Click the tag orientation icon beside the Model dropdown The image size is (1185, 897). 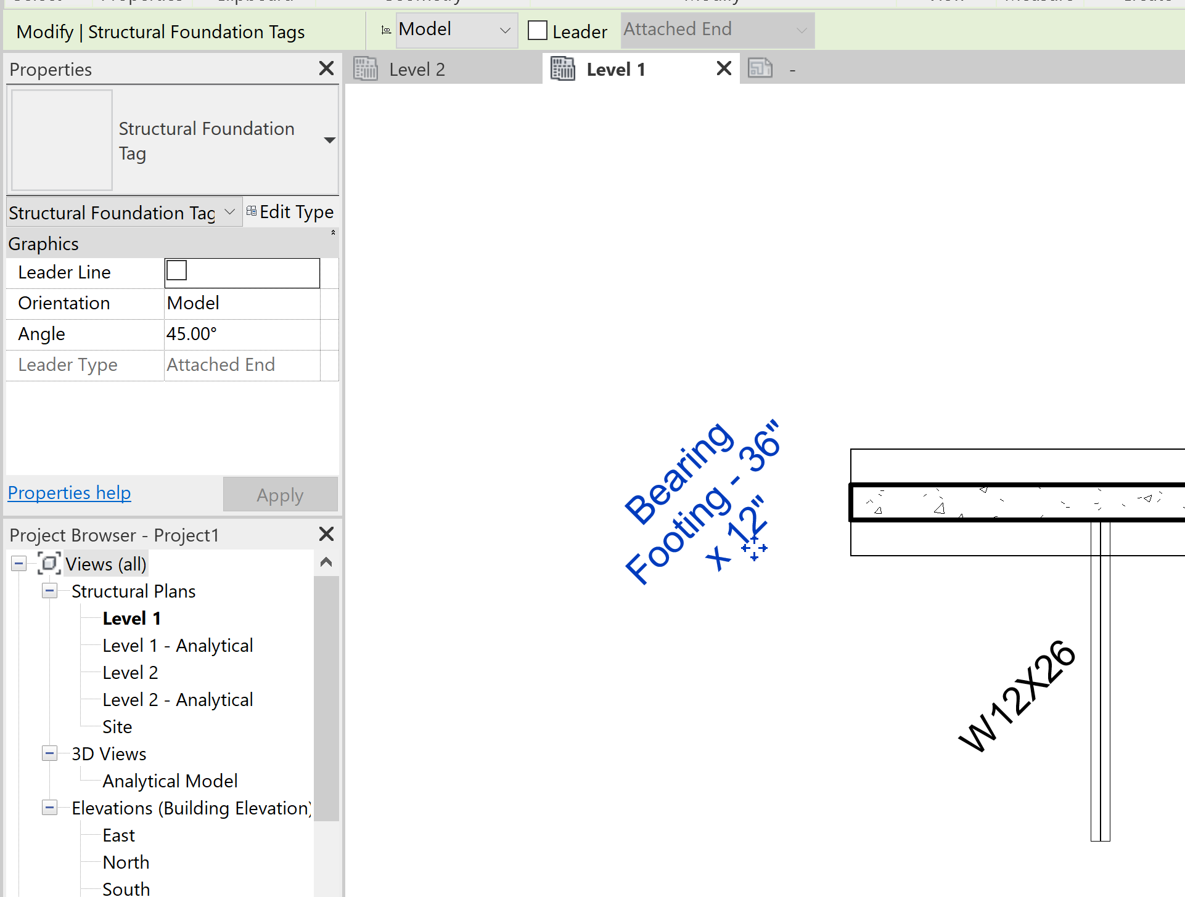385,29
